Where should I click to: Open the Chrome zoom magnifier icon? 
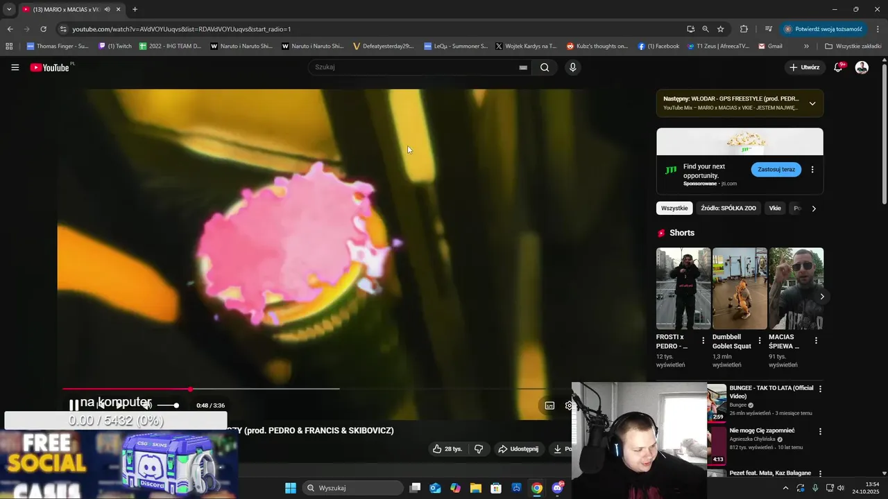(706, 29)
